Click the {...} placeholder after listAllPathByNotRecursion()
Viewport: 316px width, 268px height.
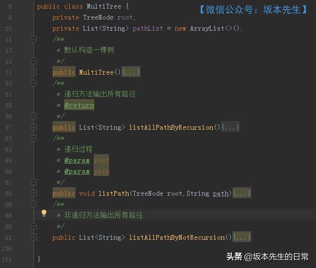241,237
